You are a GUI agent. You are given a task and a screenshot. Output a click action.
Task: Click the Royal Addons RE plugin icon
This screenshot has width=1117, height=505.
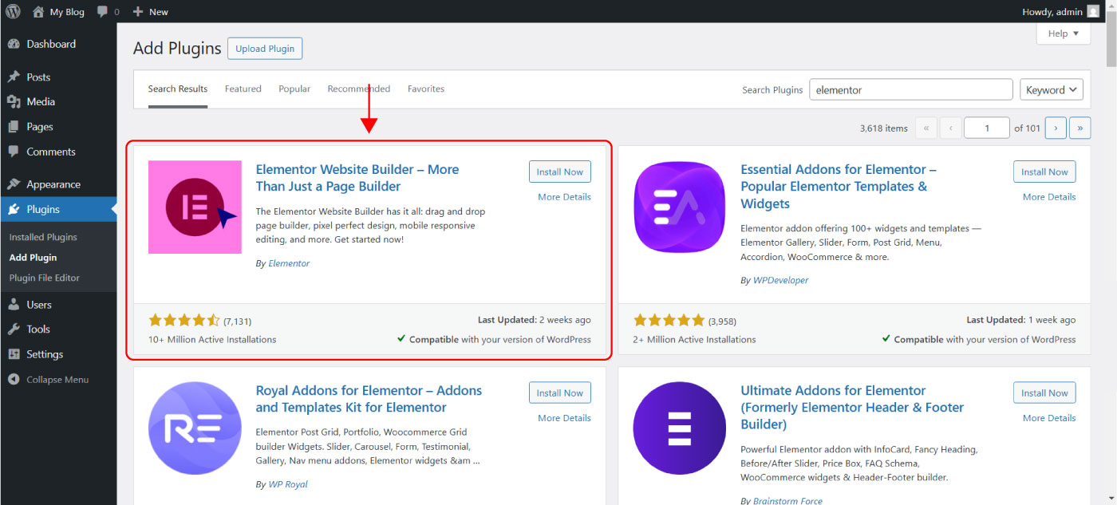pyautogui.click(x=195, y=428)
